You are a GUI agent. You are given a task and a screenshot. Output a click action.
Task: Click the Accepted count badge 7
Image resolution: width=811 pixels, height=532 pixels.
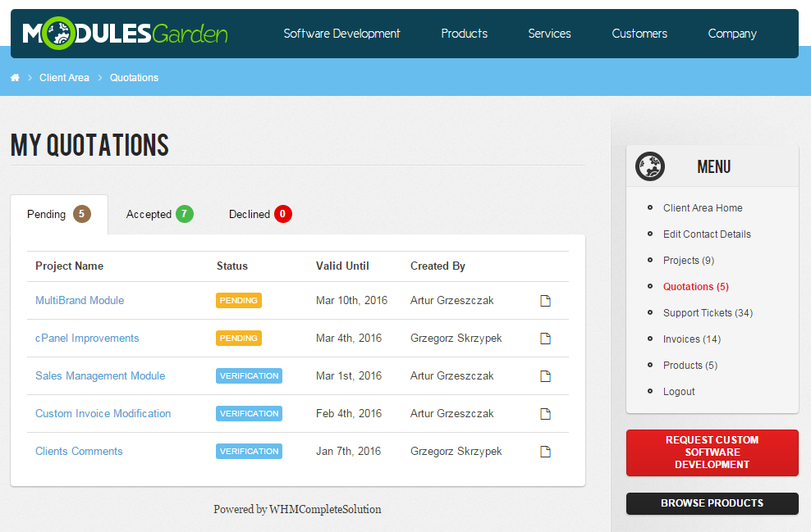click(185, 214)
